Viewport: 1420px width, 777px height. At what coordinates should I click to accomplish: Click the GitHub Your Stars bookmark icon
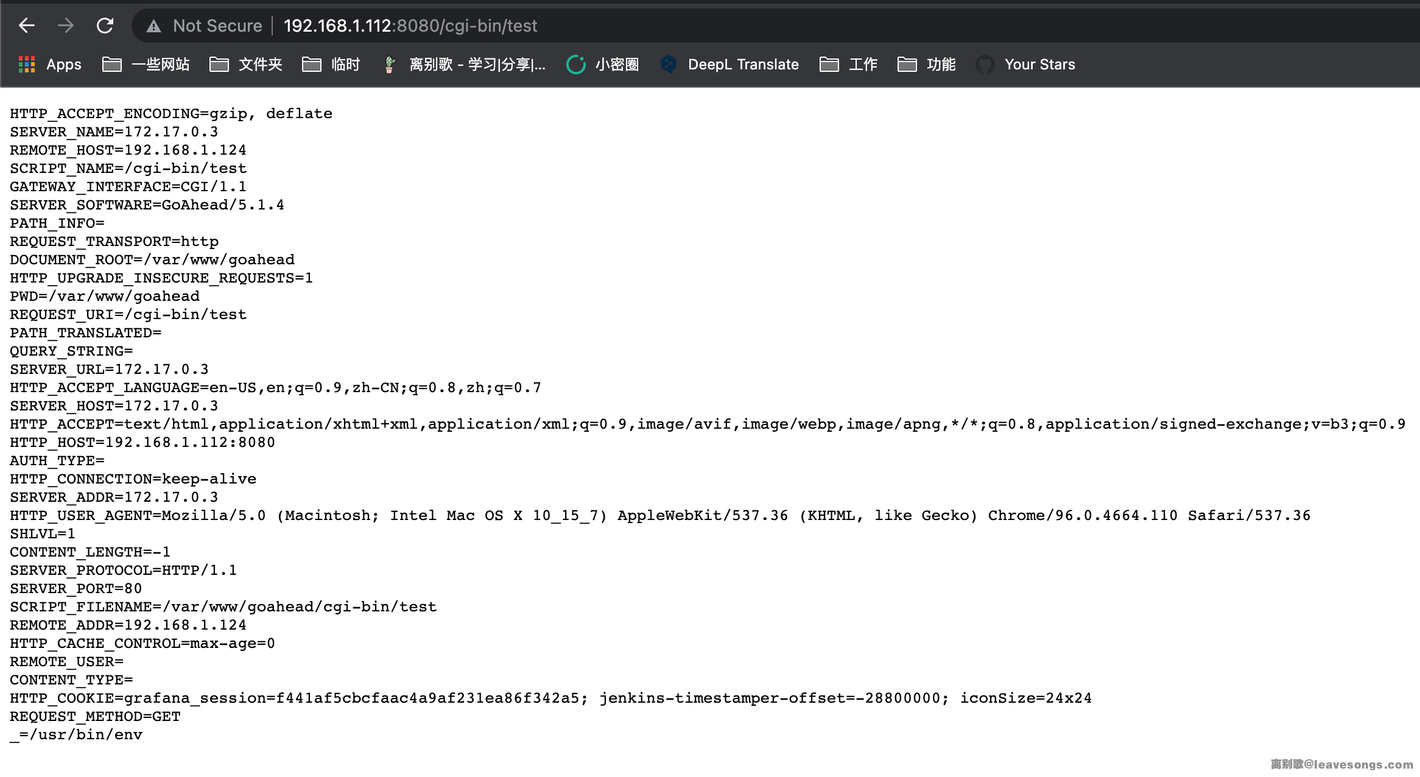click(985, 65)
